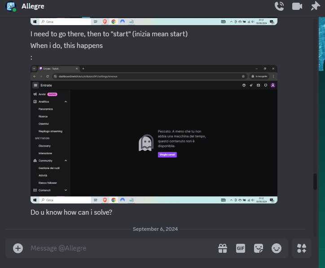Click the browser forward arrow in the screenshot

[x=41, y=76]
